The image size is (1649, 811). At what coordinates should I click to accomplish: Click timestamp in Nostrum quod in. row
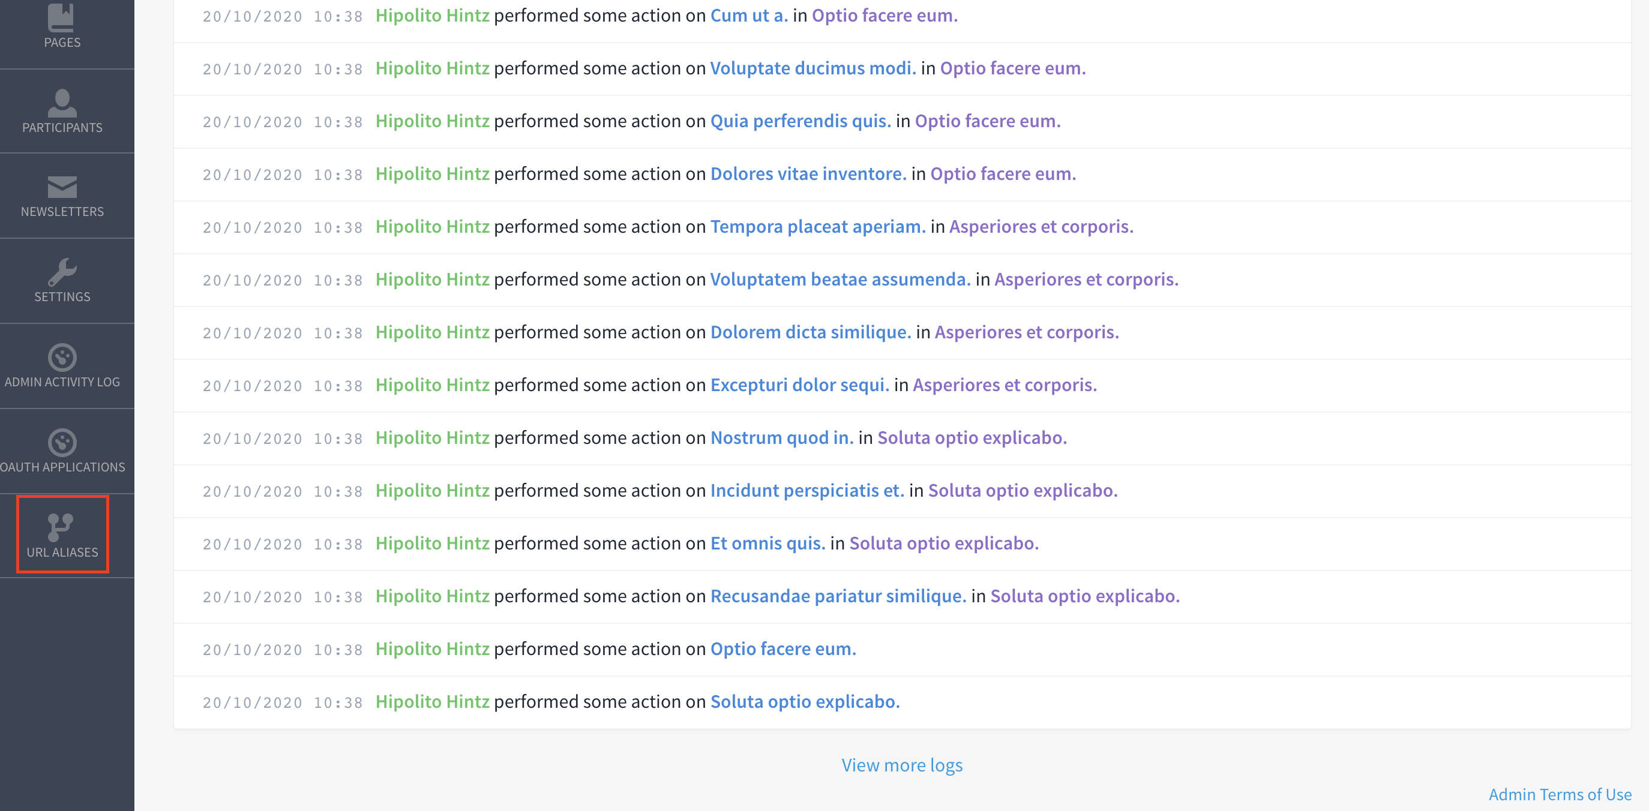[x=282, y=439]
